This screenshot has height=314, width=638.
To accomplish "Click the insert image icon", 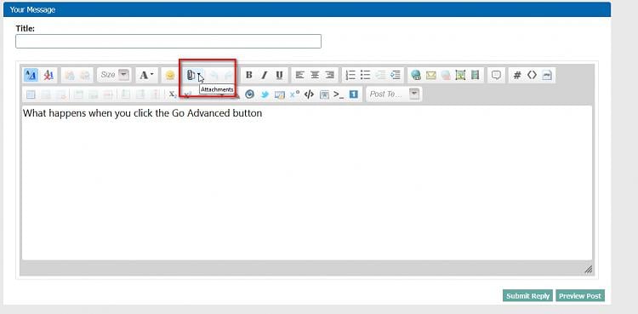I will coord(460,75).
